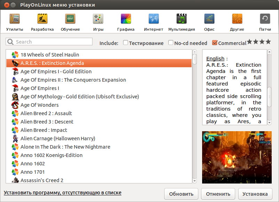Screen dimensions: 279x202
Task: Click the Age Of Wonders dragon icon
Action: coord(15,105)
